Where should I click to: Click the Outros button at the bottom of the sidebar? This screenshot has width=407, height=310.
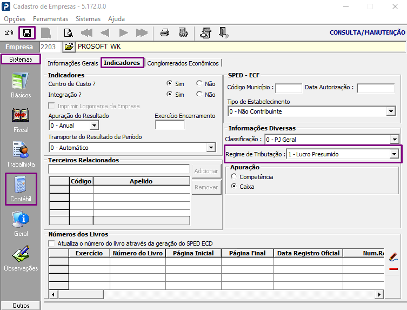pyautogui.click(x=21, y=305)
